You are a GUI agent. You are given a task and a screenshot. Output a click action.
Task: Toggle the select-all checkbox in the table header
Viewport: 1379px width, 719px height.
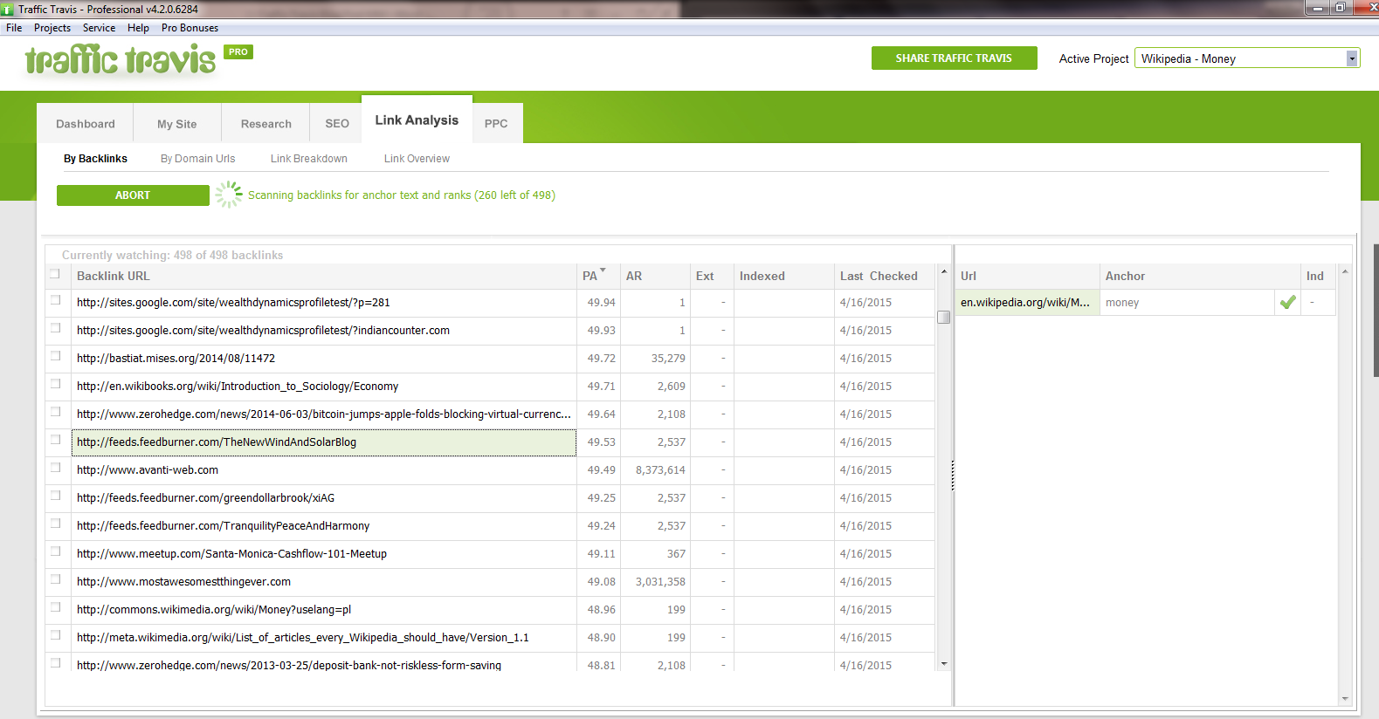click(x=55, y=274)
